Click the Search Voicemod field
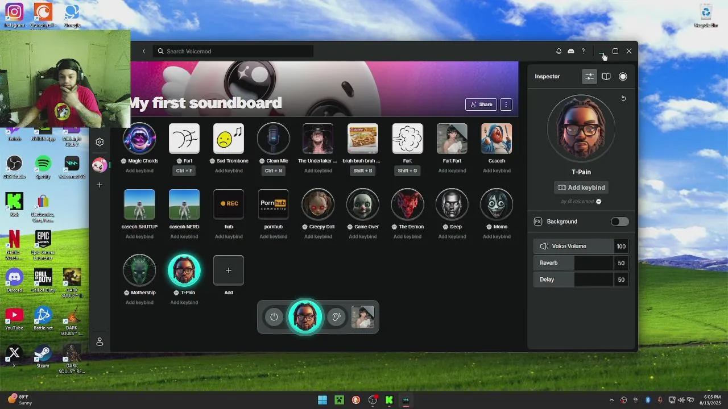Screen dimensions: 728x409 point(233,51)
